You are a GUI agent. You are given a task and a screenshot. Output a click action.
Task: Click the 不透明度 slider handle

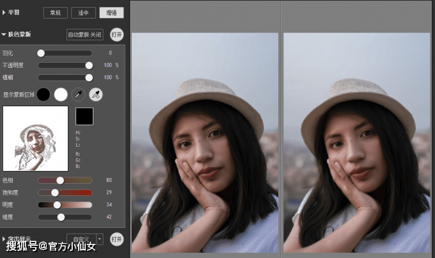point(89,65)
